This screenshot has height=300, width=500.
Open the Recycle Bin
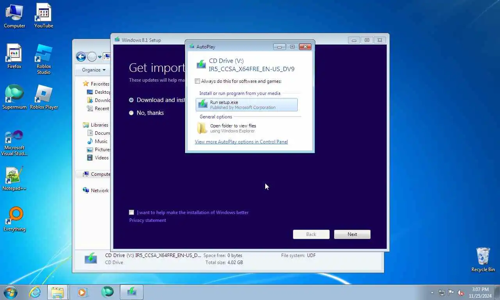click(483, 259)
